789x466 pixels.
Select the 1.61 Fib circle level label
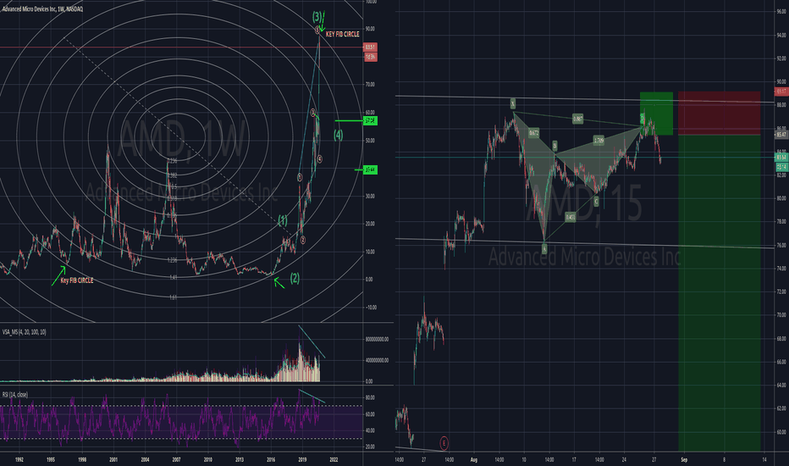pos(173,297)
